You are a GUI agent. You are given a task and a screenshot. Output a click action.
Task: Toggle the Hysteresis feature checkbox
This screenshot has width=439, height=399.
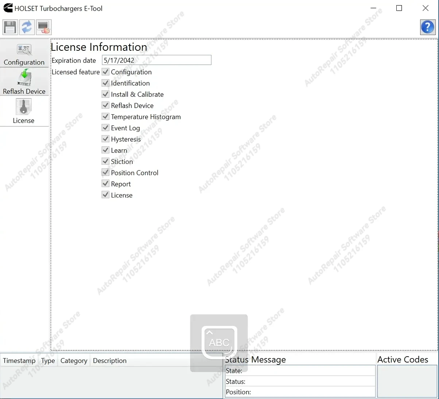(105, 139)
